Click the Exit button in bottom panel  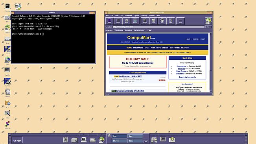[146, 141]
